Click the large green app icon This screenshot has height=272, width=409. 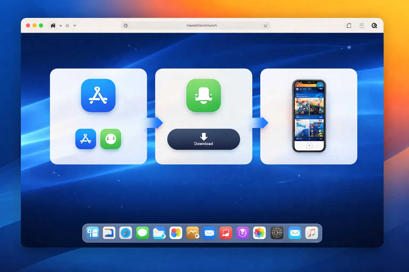(204, 95)
